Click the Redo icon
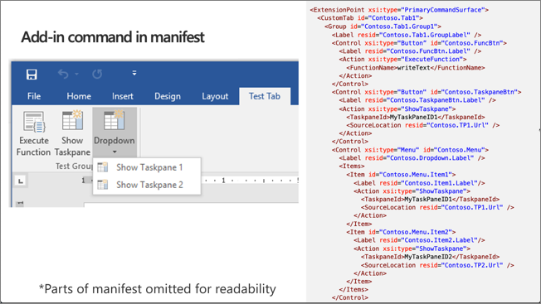 coord(97,74)
